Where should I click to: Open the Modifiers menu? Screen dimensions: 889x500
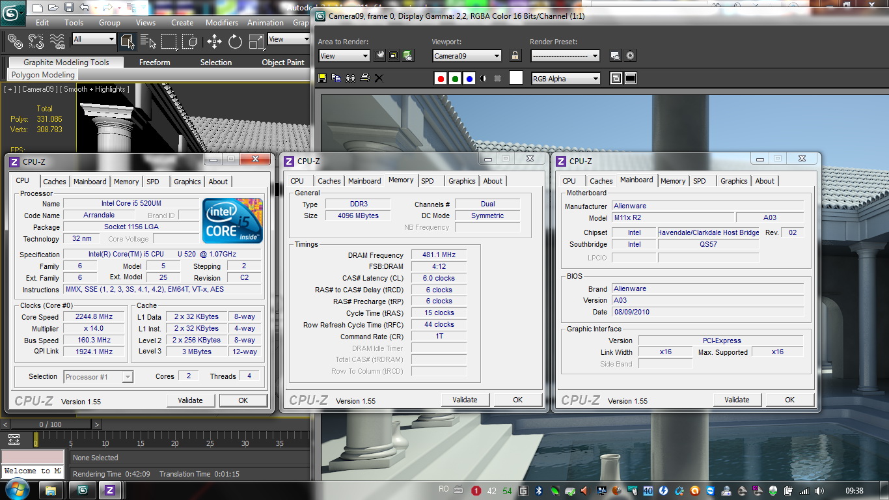pyautogui.click(x=222, y=22)
